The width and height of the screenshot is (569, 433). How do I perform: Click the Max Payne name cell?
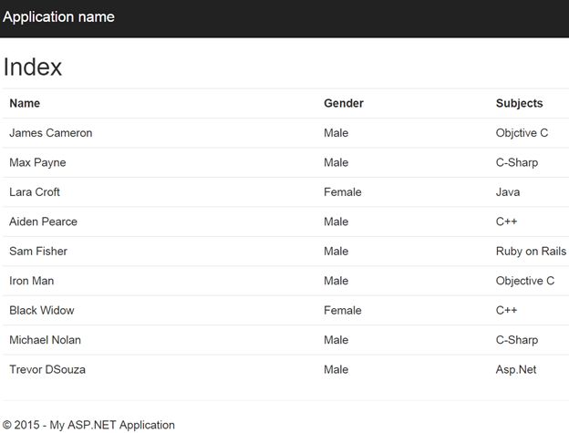click(x=37, y=162)
